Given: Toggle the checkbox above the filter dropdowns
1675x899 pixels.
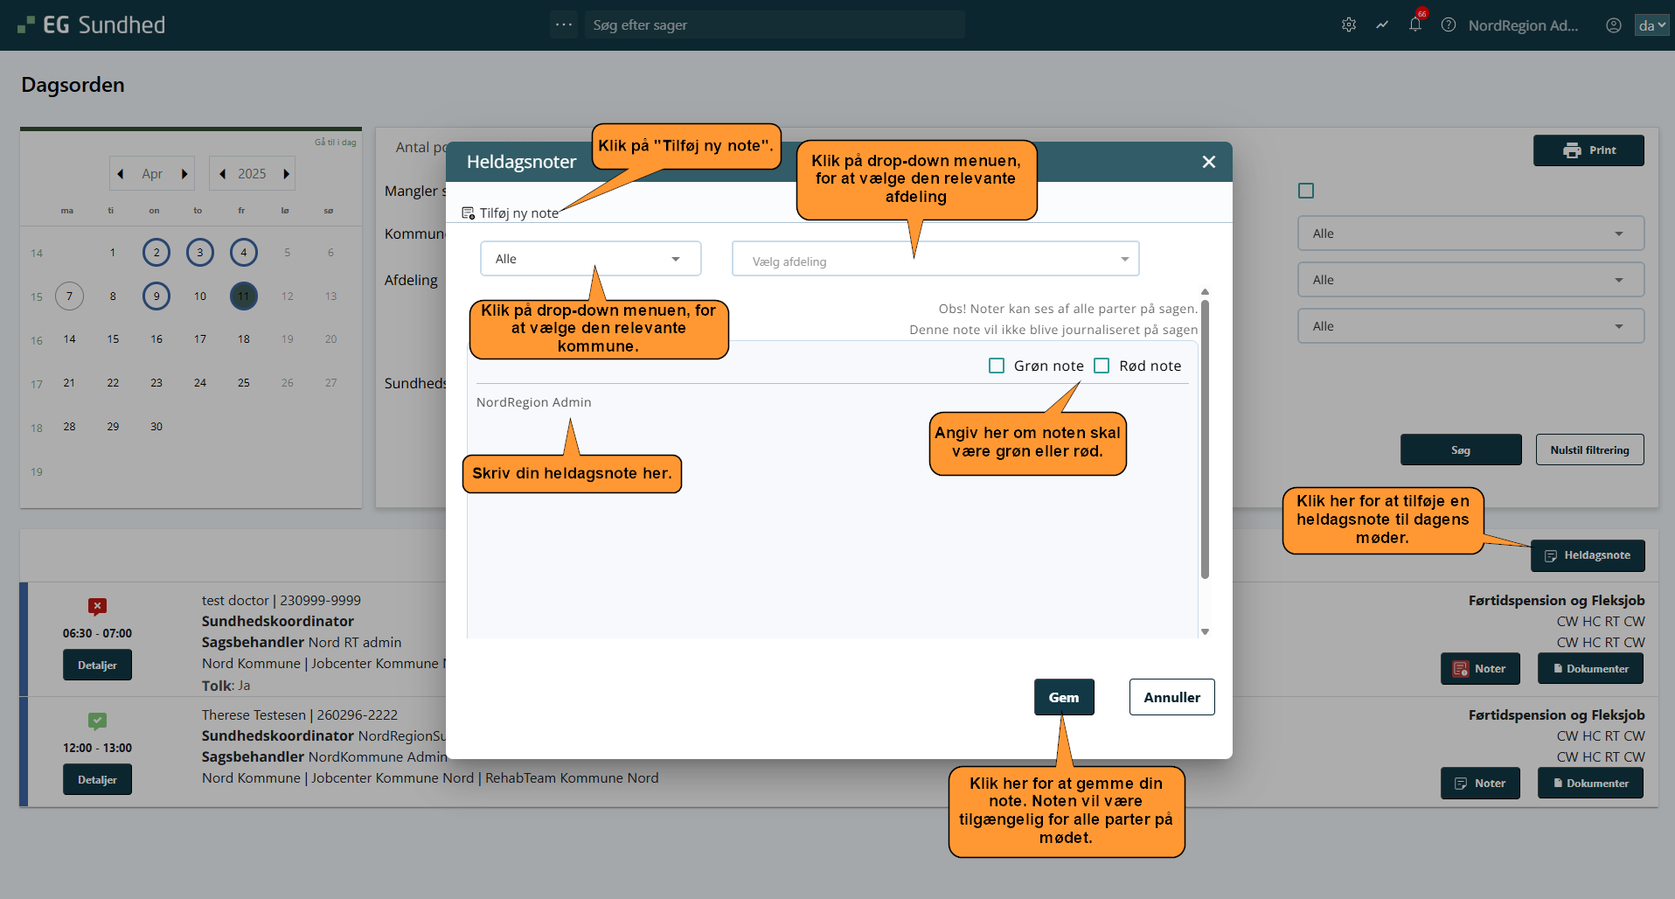Looking at the screenshot, I should tap(1306, 191).
